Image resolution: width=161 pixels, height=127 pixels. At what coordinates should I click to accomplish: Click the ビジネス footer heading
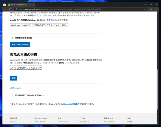[82, 118]
